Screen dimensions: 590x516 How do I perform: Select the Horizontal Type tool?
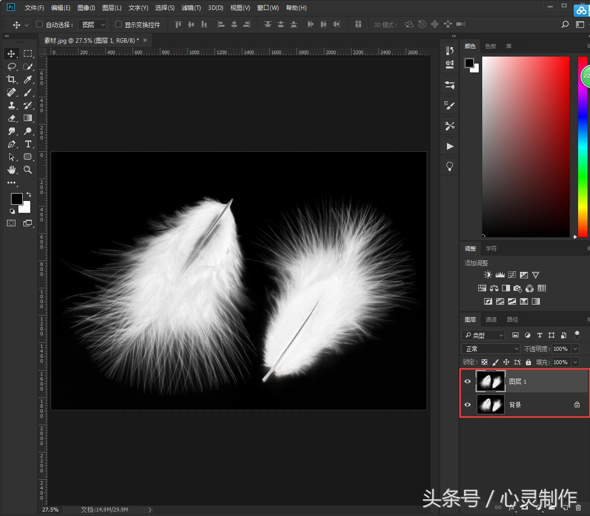click(28, 144)
